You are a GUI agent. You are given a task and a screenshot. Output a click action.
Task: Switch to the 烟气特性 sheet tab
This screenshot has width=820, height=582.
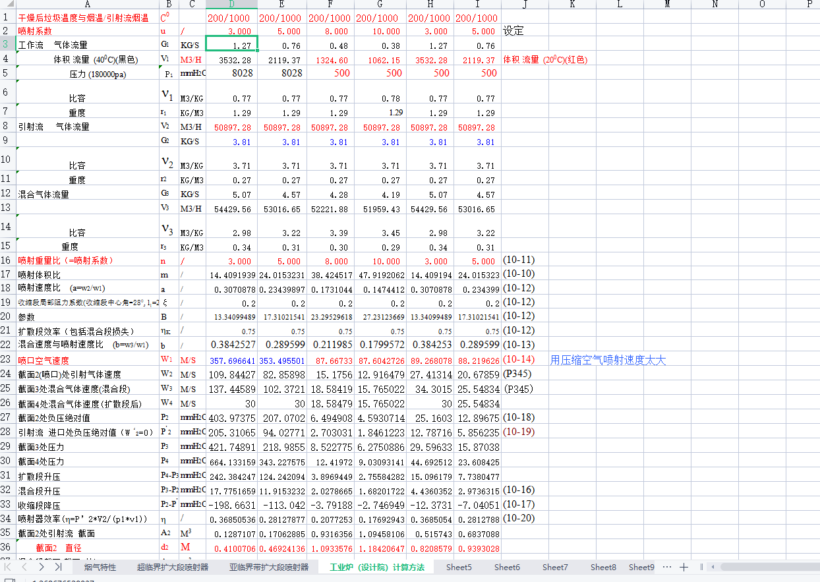point(100,567)
